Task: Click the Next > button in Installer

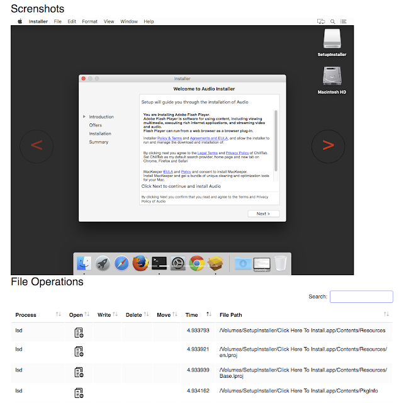Action: click(x=263, y=213)
